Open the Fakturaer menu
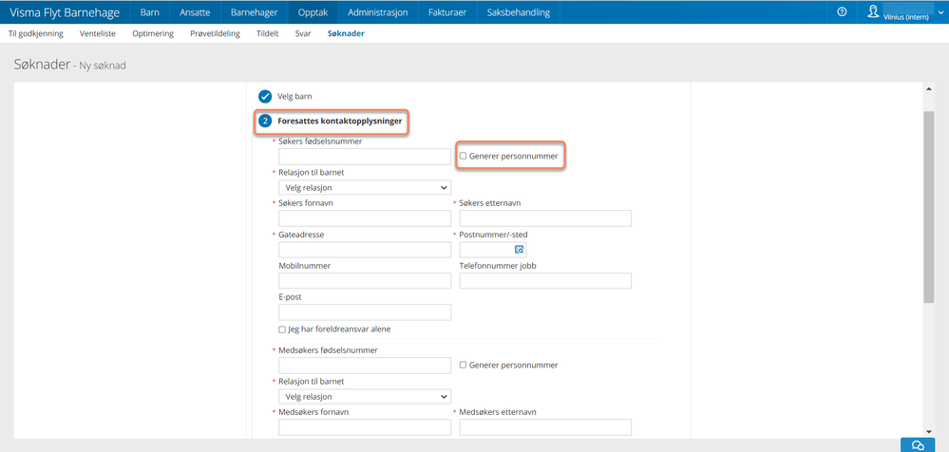The height and width of the screenshot is (452, 949). [447, 12]
